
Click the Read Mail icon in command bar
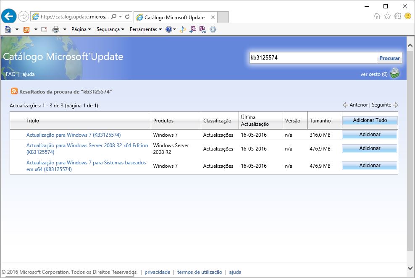(44, 29)
